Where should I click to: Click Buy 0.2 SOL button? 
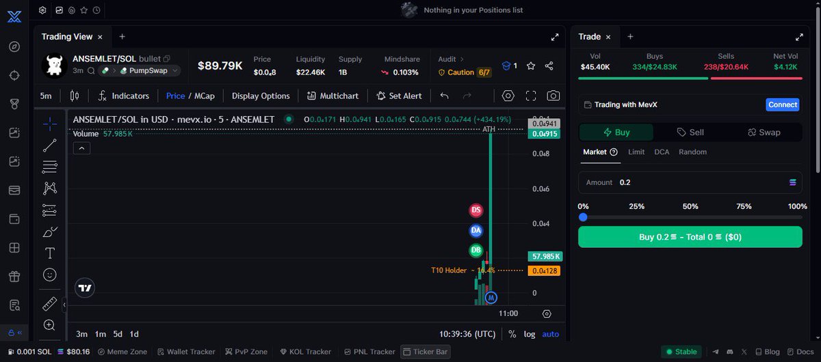pyautogui.click(x=690, y=237)
